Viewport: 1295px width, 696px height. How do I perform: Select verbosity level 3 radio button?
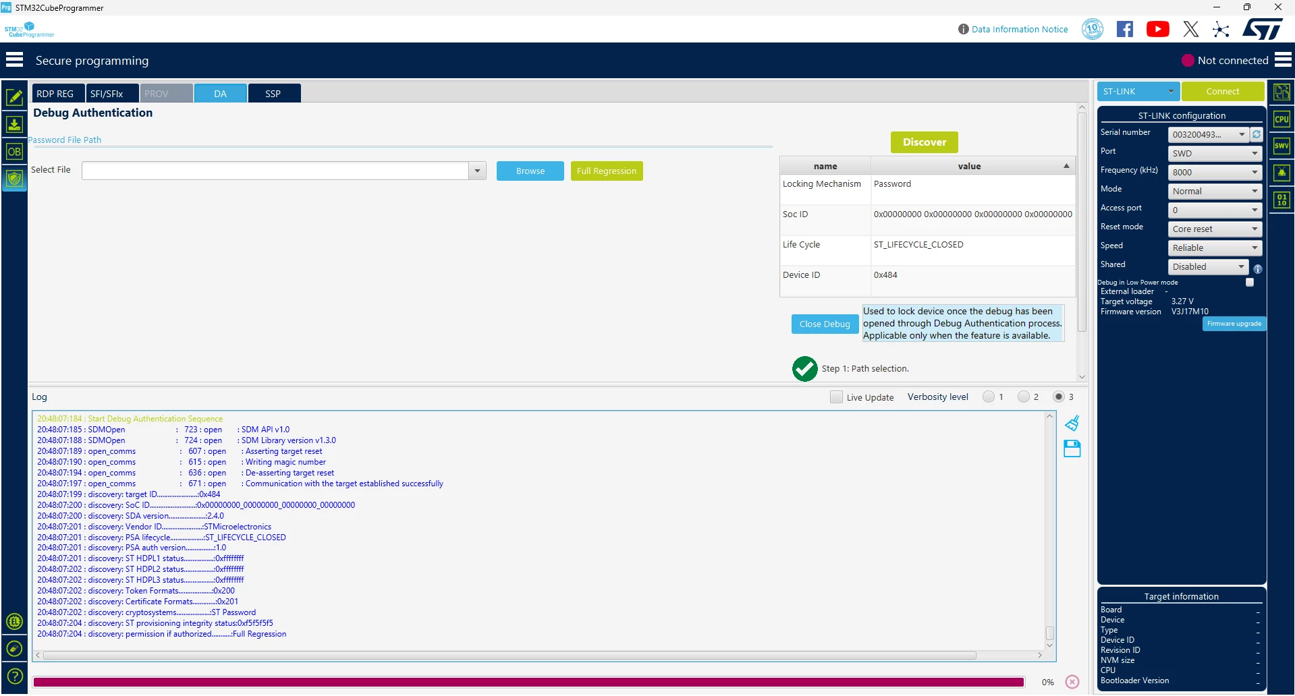coord(1059,397)
